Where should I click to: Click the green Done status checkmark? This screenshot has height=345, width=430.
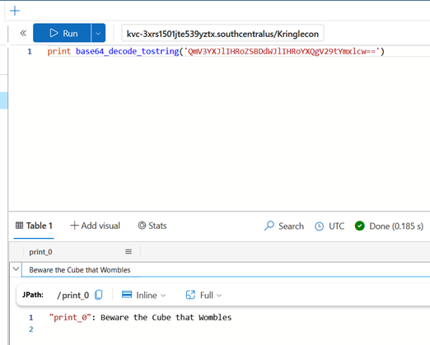click(359, 226)
